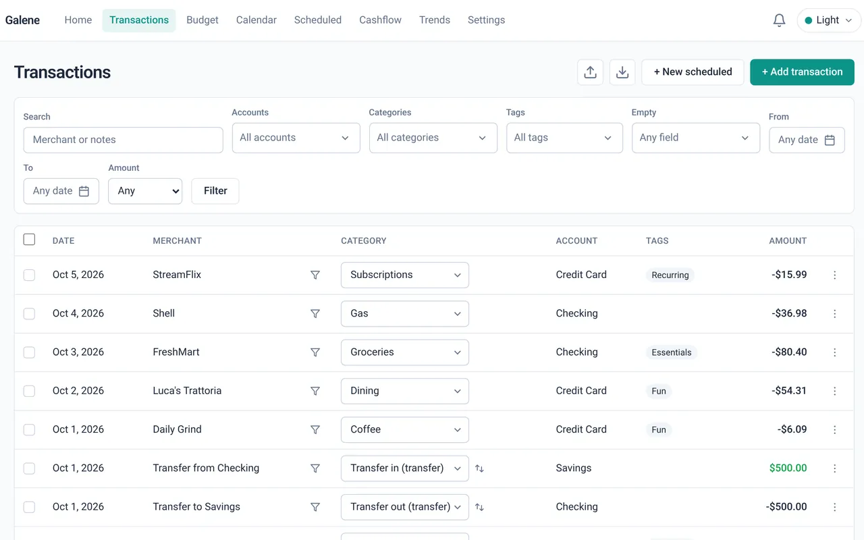Click the Galene logo link
The height and width of the screenshot is (540, 864).
pyautogui.click(x=23, y=20)
